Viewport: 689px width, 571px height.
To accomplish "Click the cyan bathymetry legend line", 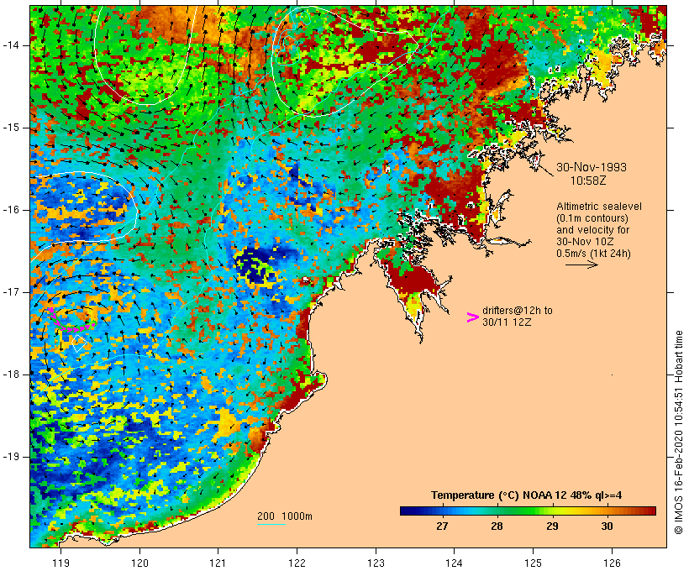I will [x=271, y=524].
